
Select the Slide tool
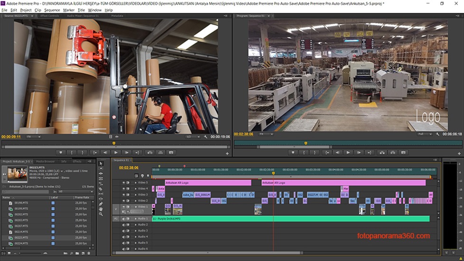(101, 198)
